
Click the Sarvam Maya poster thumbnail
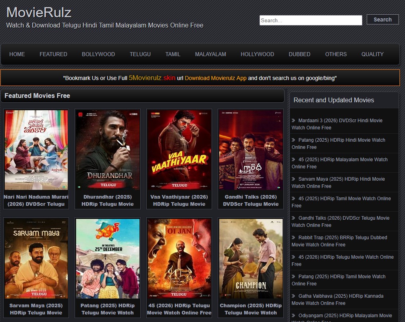tap(36, 258)
